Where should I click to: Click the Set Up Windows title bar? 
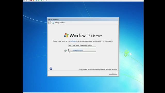(x=83, y=20)
